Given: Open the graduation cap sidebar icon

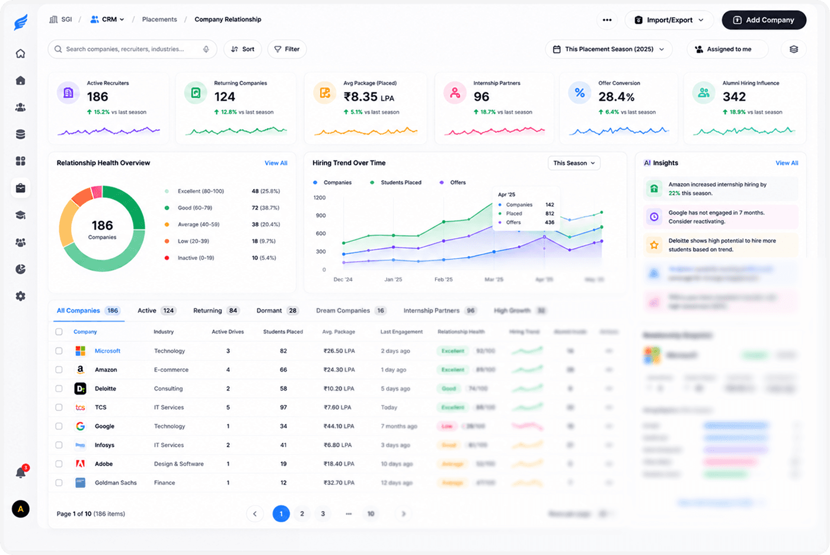Looking at the screenshot, I should point(20,216).
